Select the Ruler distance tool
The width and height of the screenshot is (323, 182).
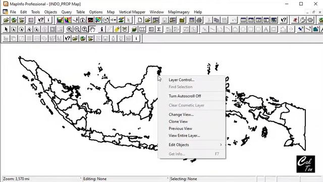pyautogui.click(x=142, y=29)
